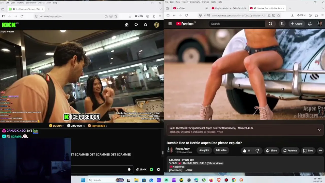
Task: Toggle the sidebar in the Kick browser window
Action: pos(4,16)
